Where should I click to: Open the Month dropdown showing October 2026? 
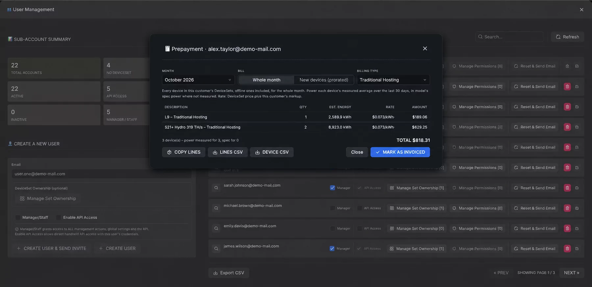click(x=198, y=80)
